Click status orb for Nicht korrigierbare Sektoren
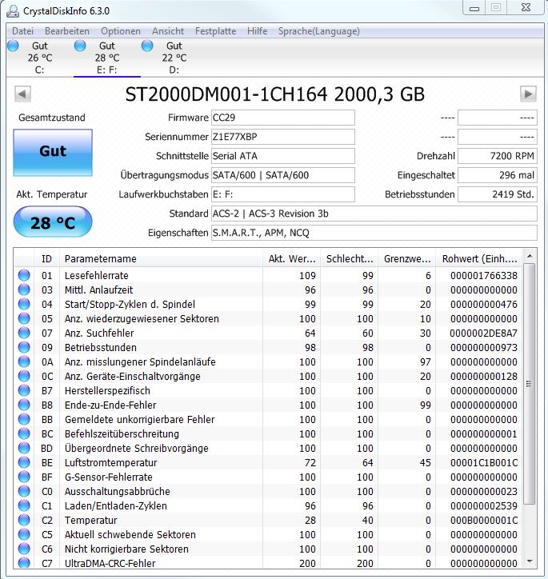The height and width of the screenshot is (579, 548). point(24,549)
